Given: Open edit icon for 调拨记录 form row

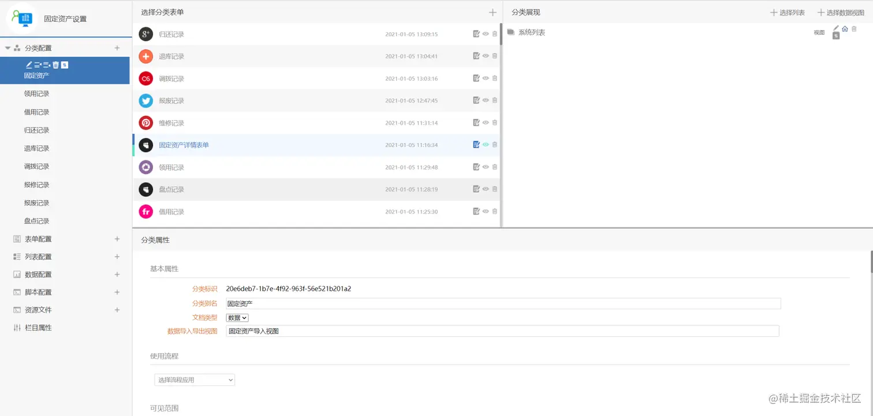Looking at the screenshot, I should pos(476,78).
